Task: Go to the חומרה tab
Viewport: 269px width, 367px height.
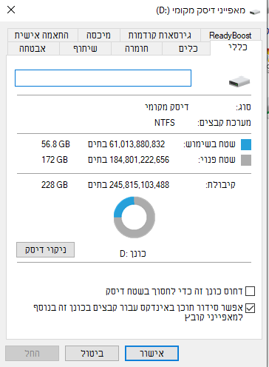Action: 137,49
